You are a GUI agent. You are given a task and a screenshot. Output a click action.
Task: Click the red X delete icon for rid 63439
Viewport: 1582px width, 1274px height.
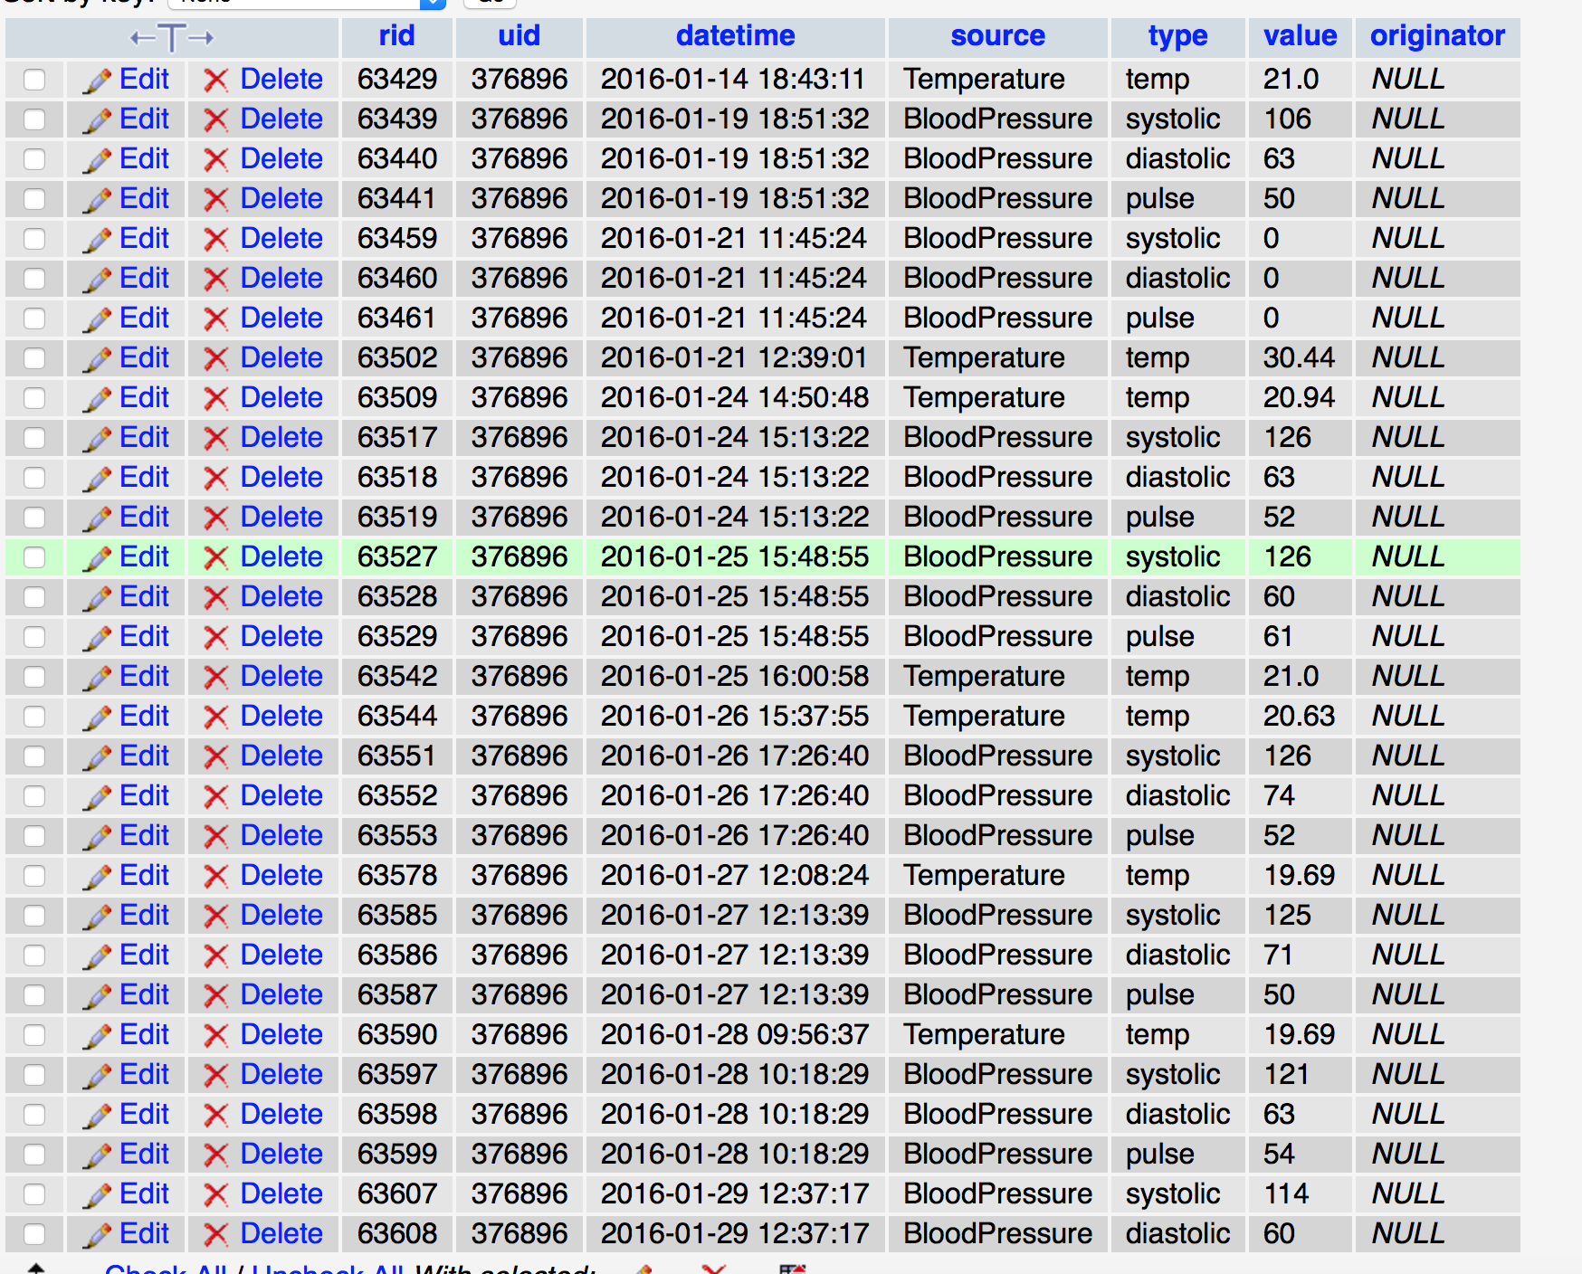[x=215, y=120]
